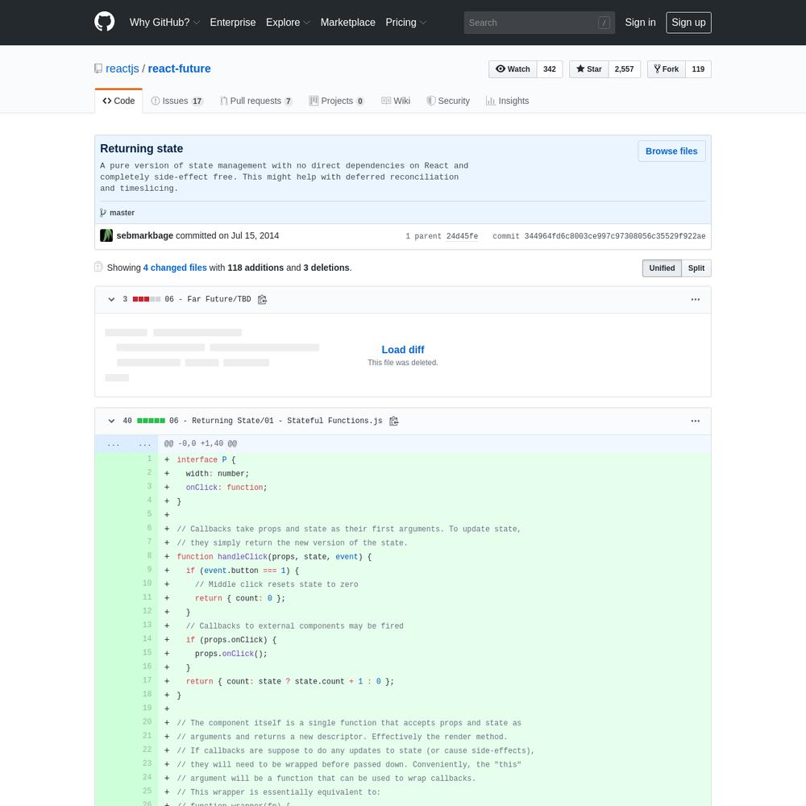Copy the Far Future/TBD file path
806x806 pixels.
coord(262,300)
